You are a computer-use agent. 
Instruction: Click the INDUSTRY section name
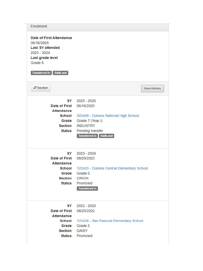[86, 126]
